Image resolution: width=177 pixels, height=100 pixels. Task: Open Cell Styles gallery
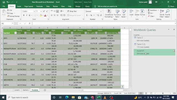click(x=124, y=13)
